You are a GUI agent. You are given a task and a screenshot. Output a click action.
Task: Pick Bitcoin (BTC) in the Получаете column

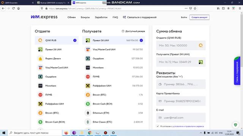coord(114,95)
